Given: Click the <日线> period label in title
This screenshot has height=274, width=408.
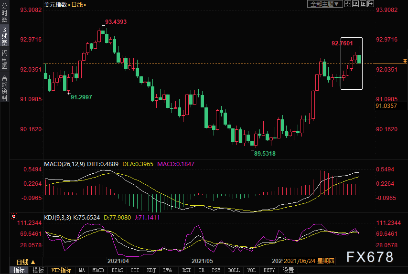Looking at the screenshot, I should point(77,4).
